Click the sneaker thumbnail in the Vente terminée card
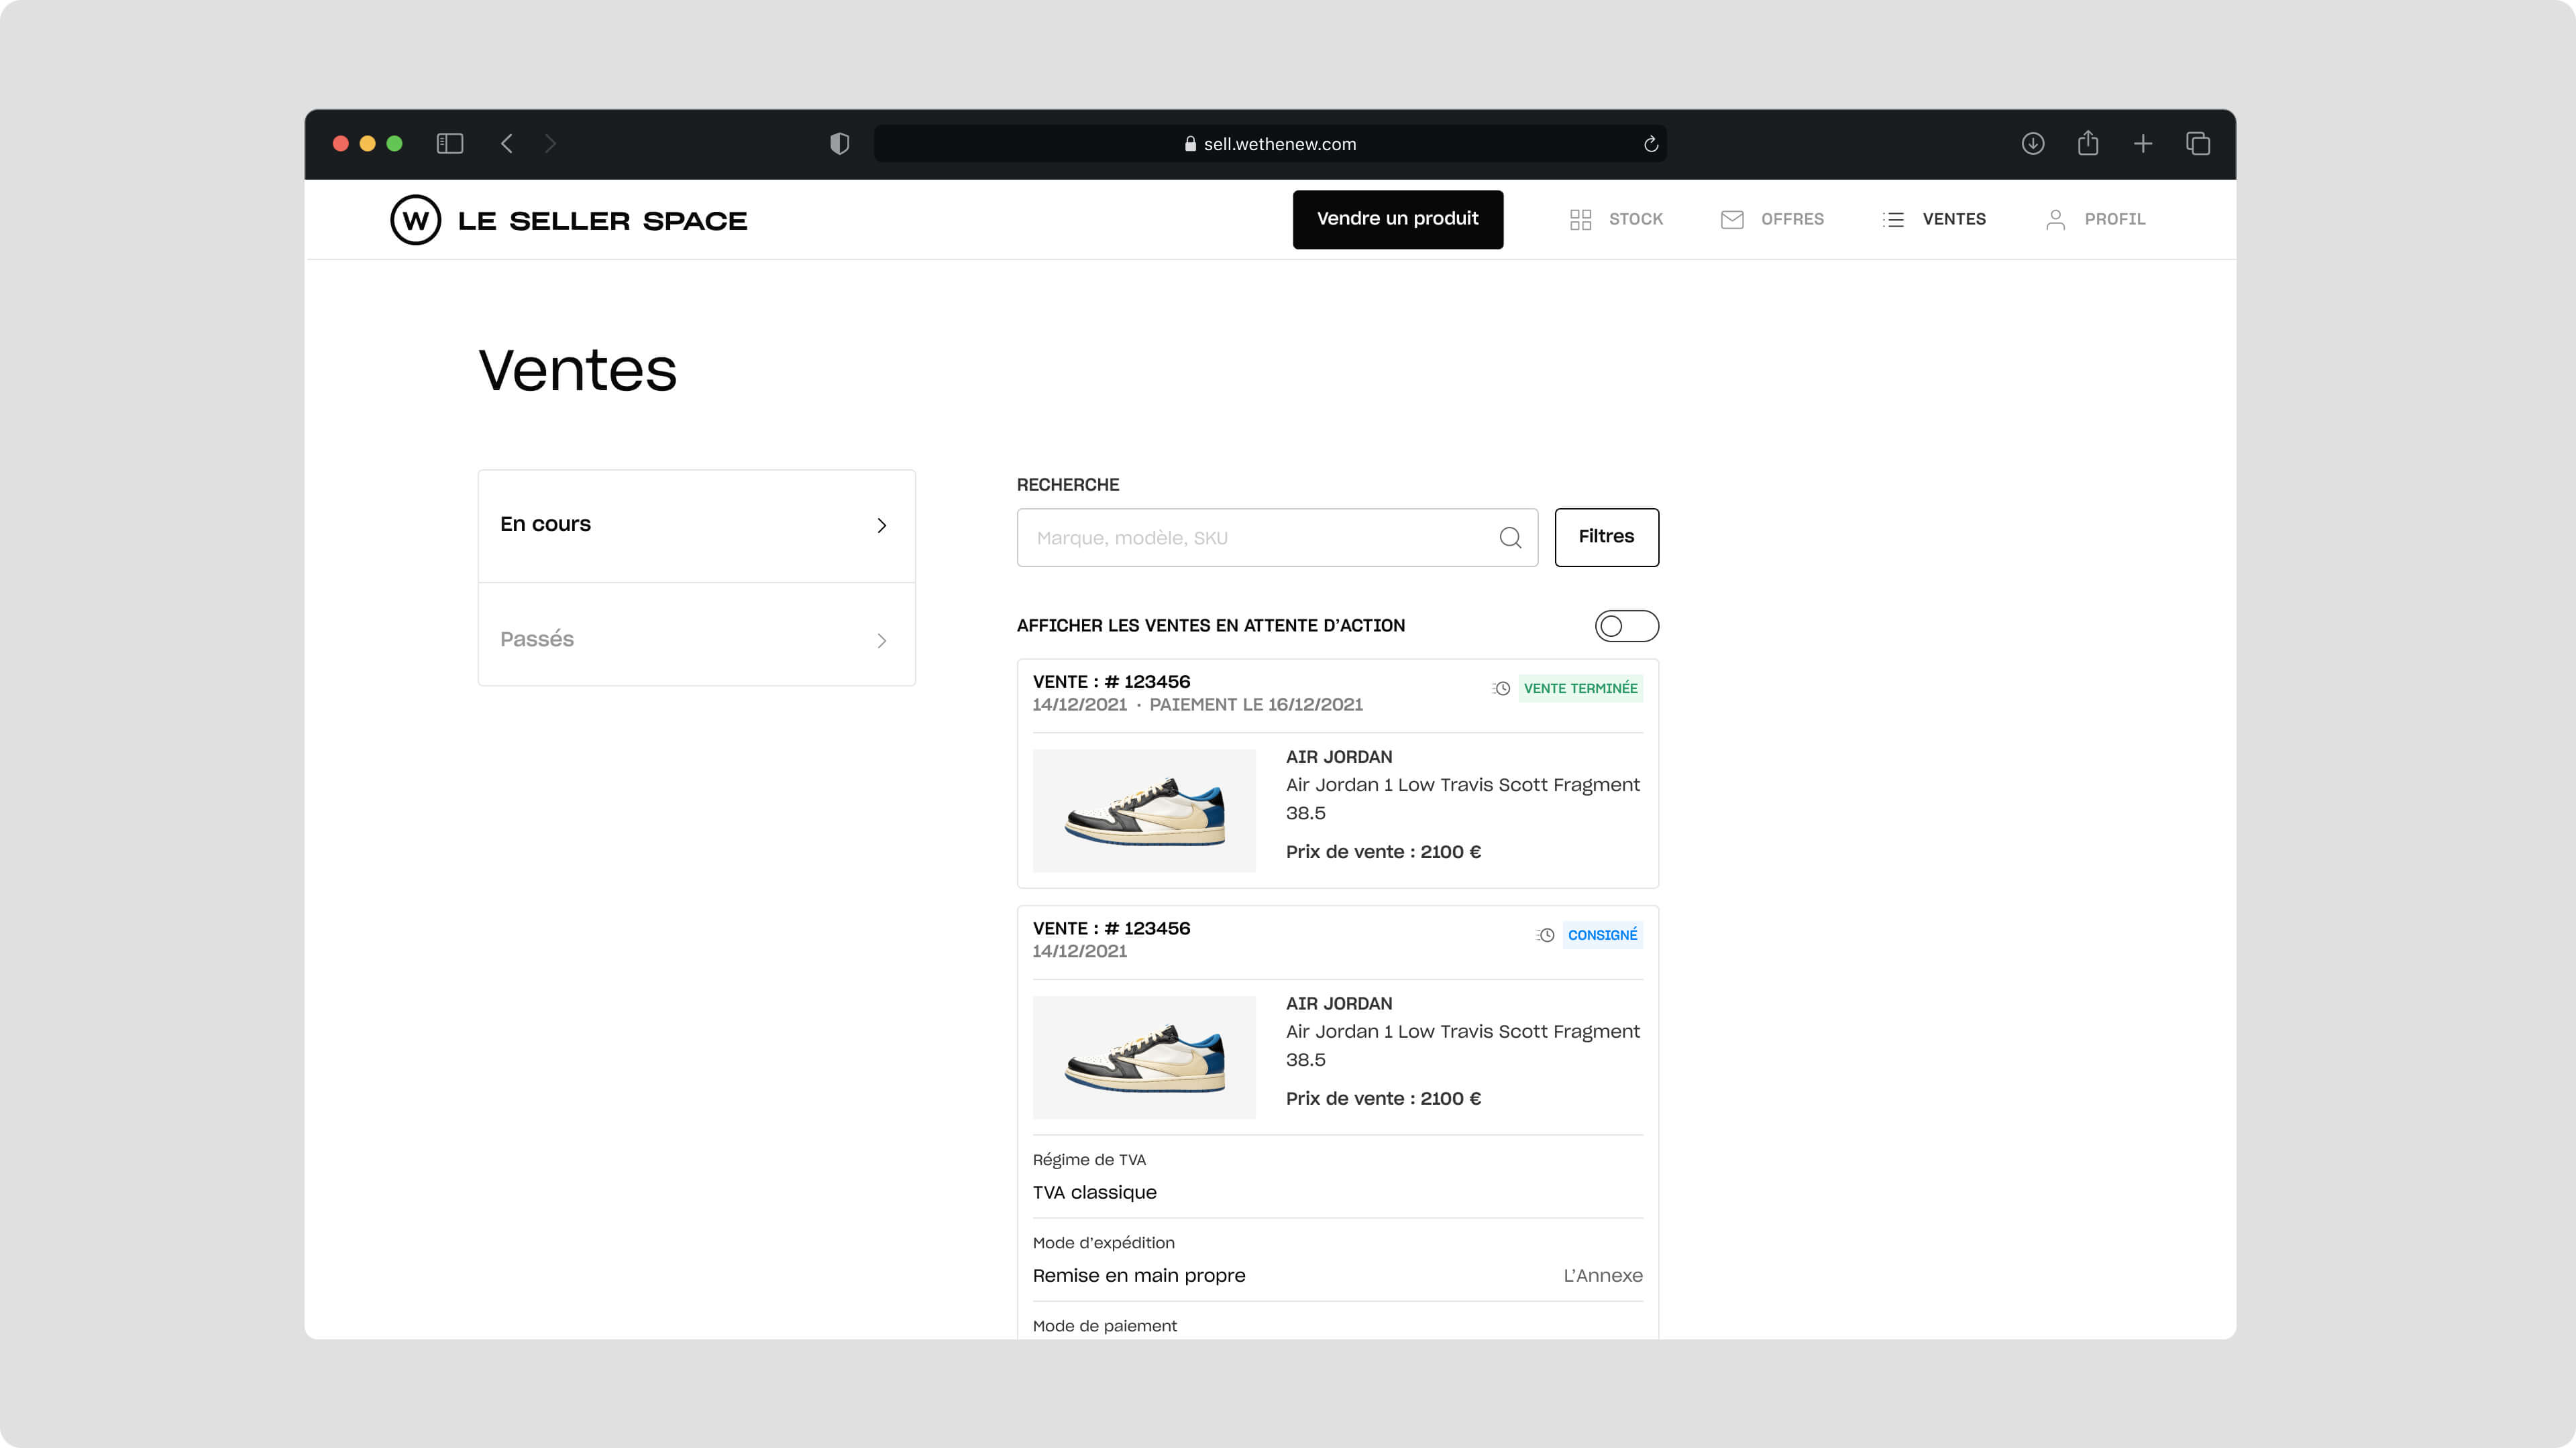This screenshot has width=2576, height=1448. tap(1144, 810)
